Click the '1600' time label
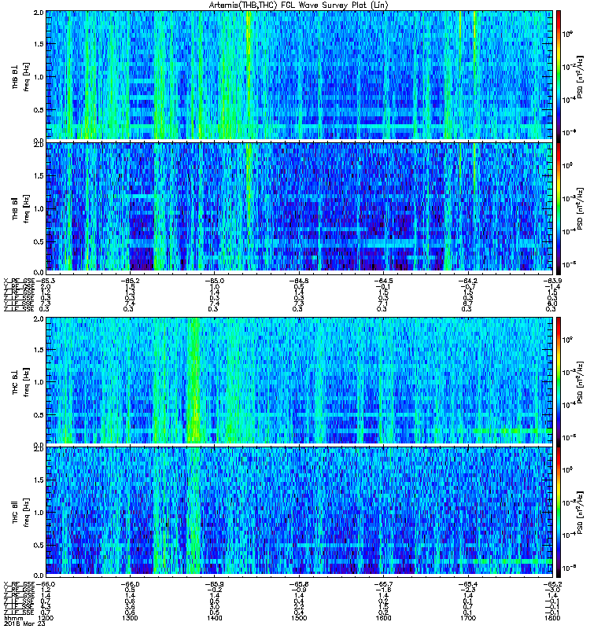 [383, 618]
